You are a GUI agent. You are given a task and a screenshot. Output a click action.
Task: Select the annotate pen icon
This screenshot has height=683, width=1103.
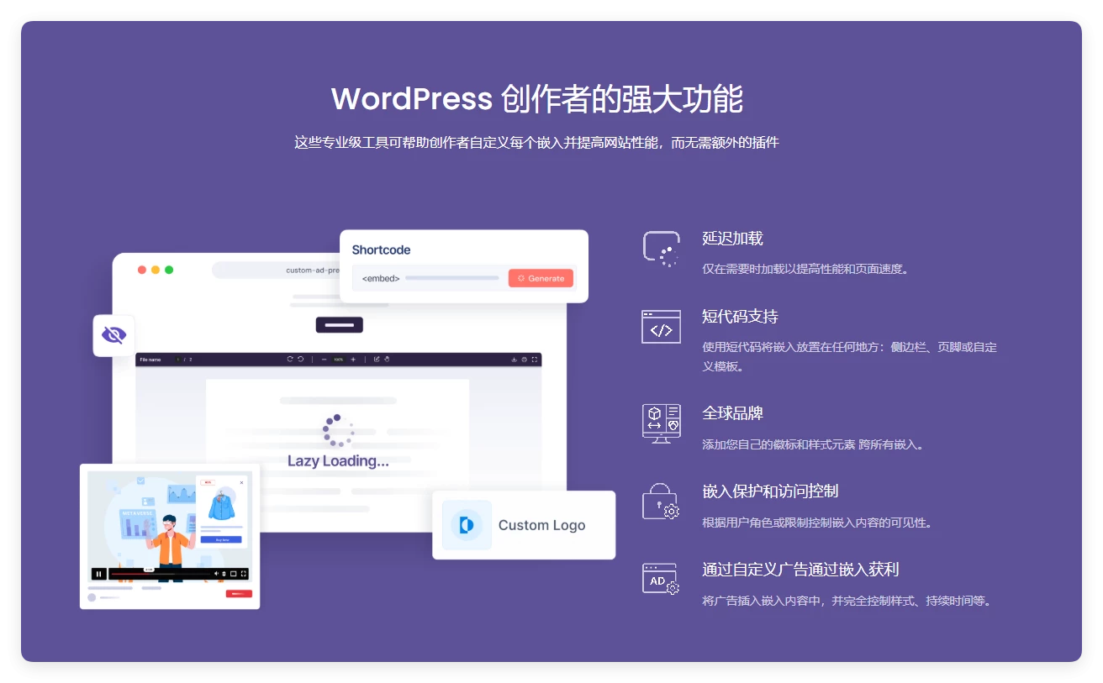(x=377, y=358)
